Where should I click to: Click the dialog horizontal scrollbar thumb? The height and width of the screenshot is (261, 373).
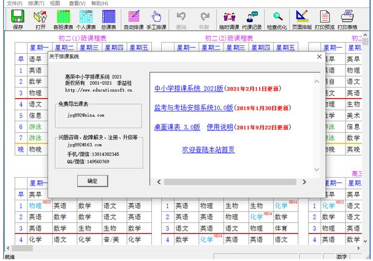point(230,182)
